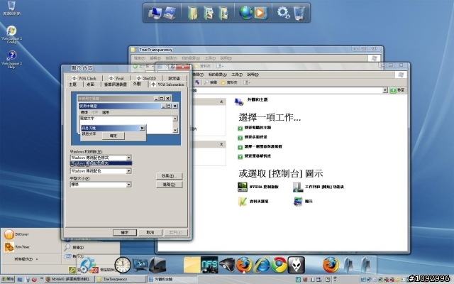454x284 pixels.
Task: Click the 進階(D) button
Action: tap(170, 185)
